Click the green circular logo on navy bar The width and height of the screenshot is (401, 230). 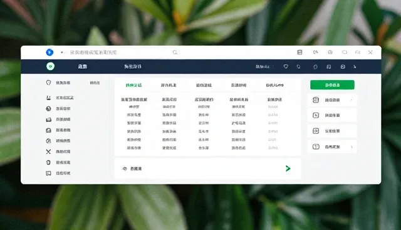50,66
